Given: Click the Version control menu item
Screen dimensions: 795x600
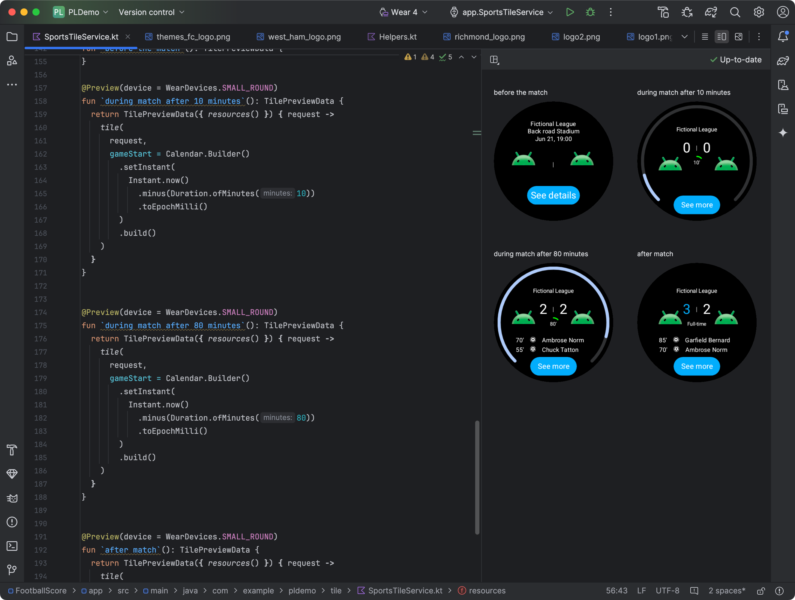Looking at the screenshot, I should pyautogui.click(x=154, y=12).
